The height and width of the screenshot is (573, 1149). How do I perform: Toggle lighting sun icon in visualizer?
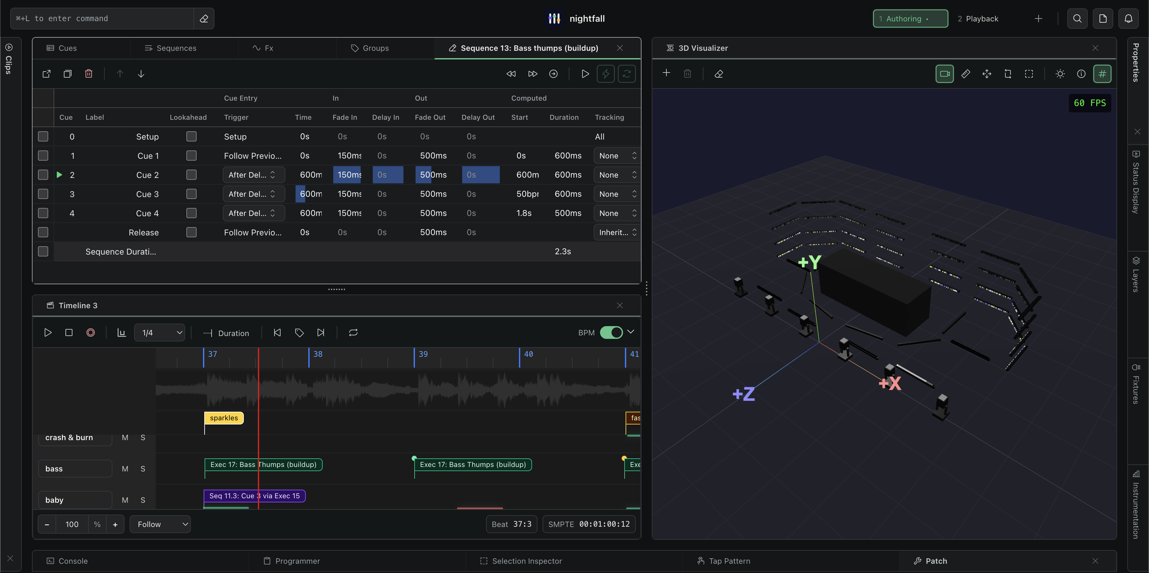[x=1060, y=74]
